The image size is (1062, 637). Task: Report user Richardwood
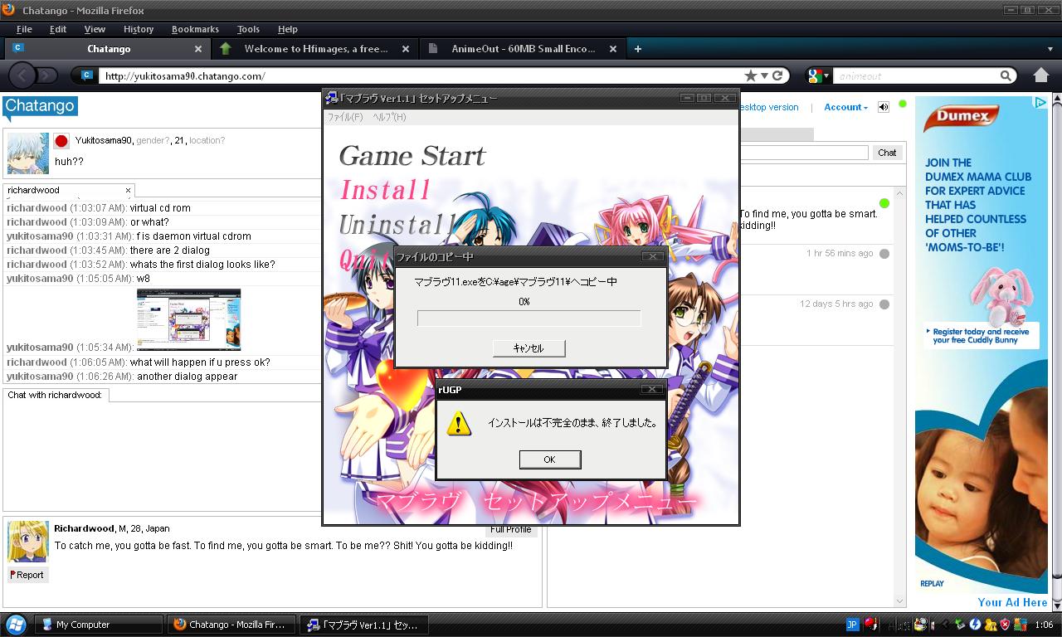coord(27,575)
